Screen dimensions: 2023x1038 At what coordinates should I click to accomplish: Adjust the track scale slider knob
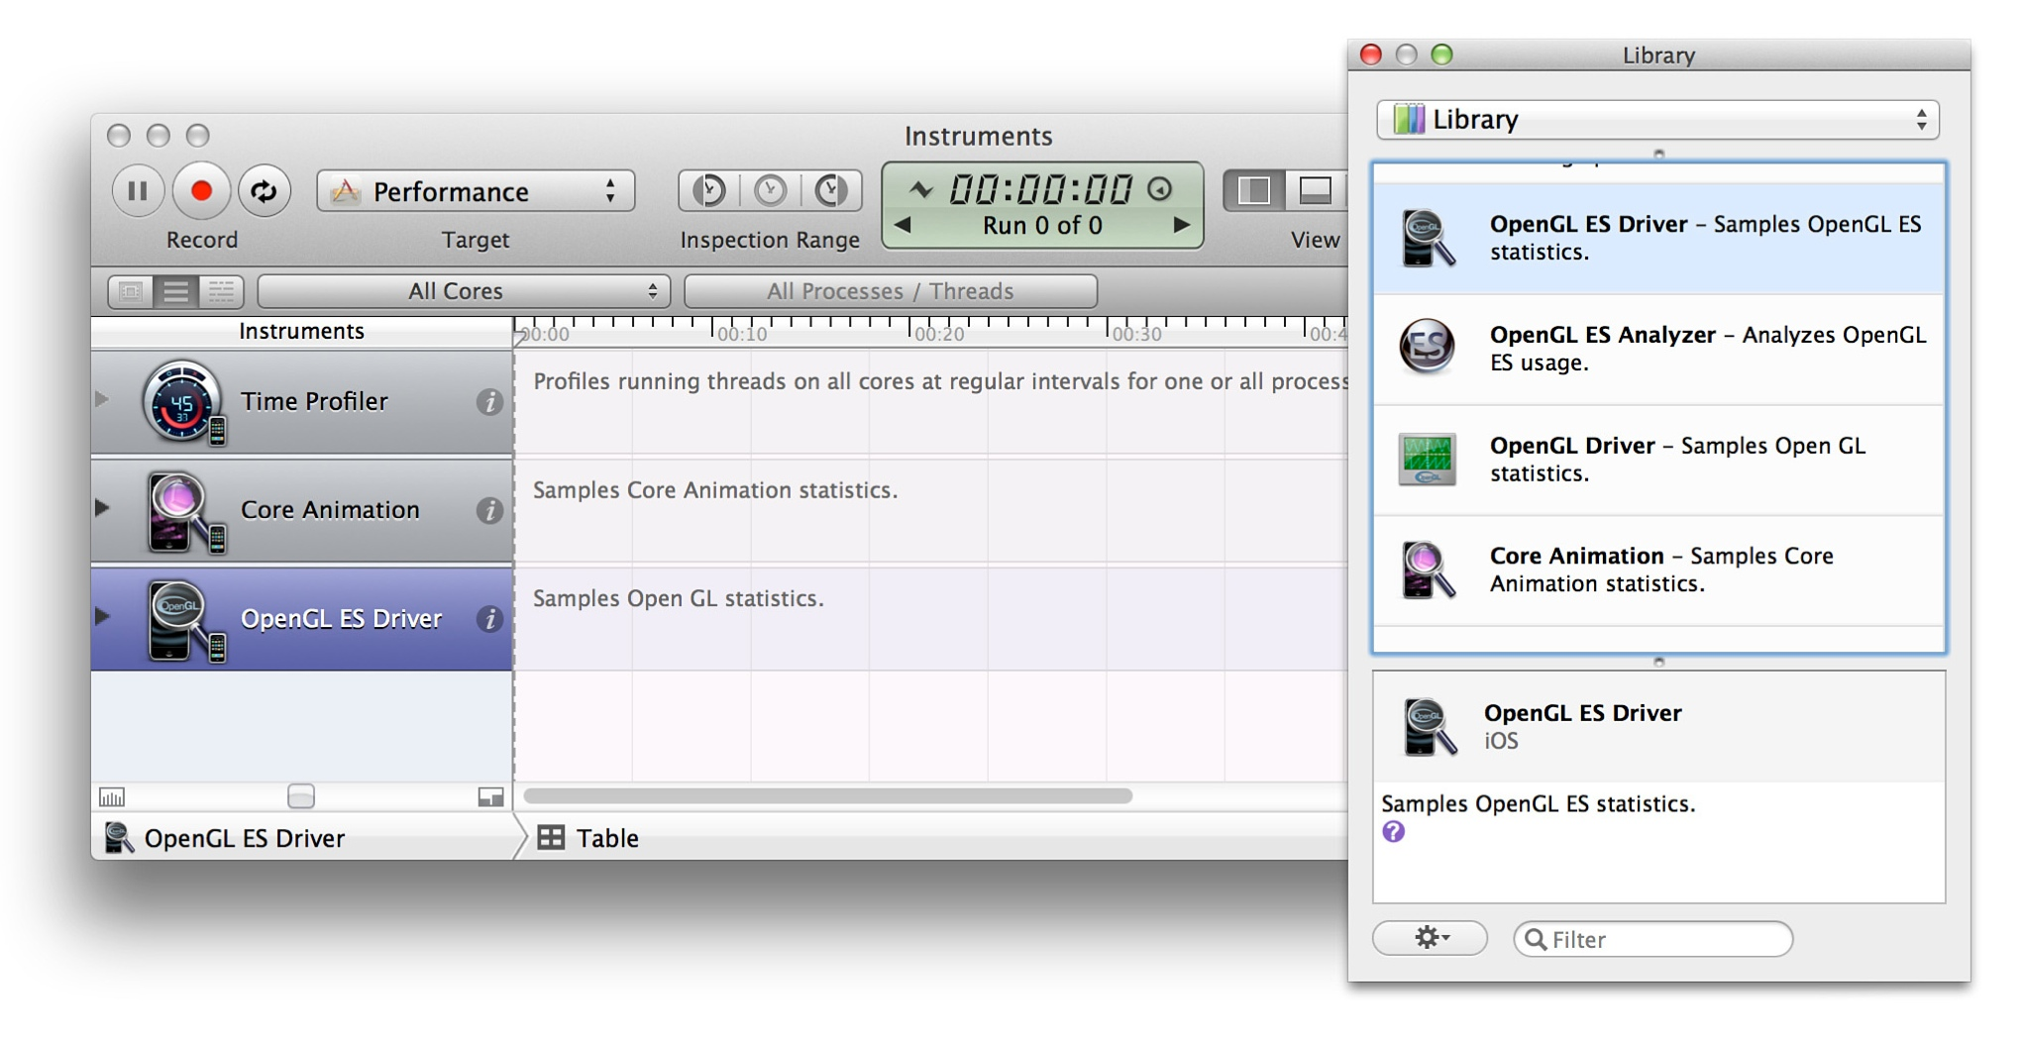coord(301,796)
